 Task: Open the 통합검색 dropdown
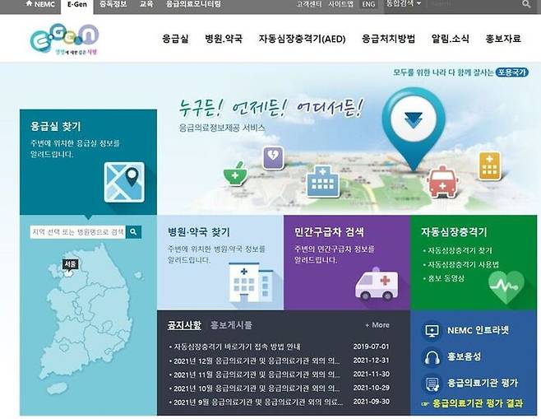404,4
